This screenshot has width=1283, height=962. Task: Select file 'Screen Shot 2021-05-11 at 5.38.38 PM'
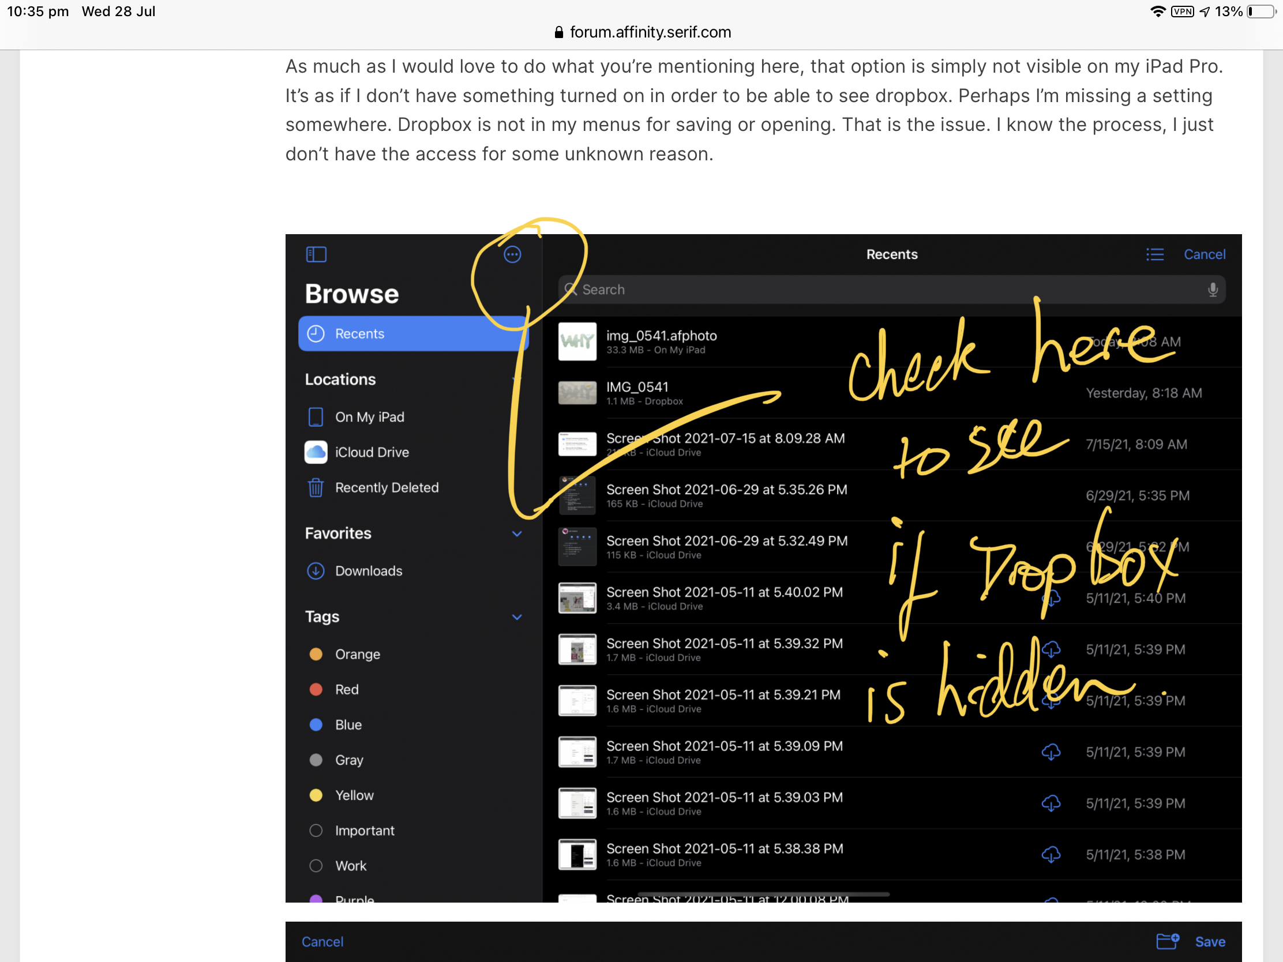pos(725,848)
